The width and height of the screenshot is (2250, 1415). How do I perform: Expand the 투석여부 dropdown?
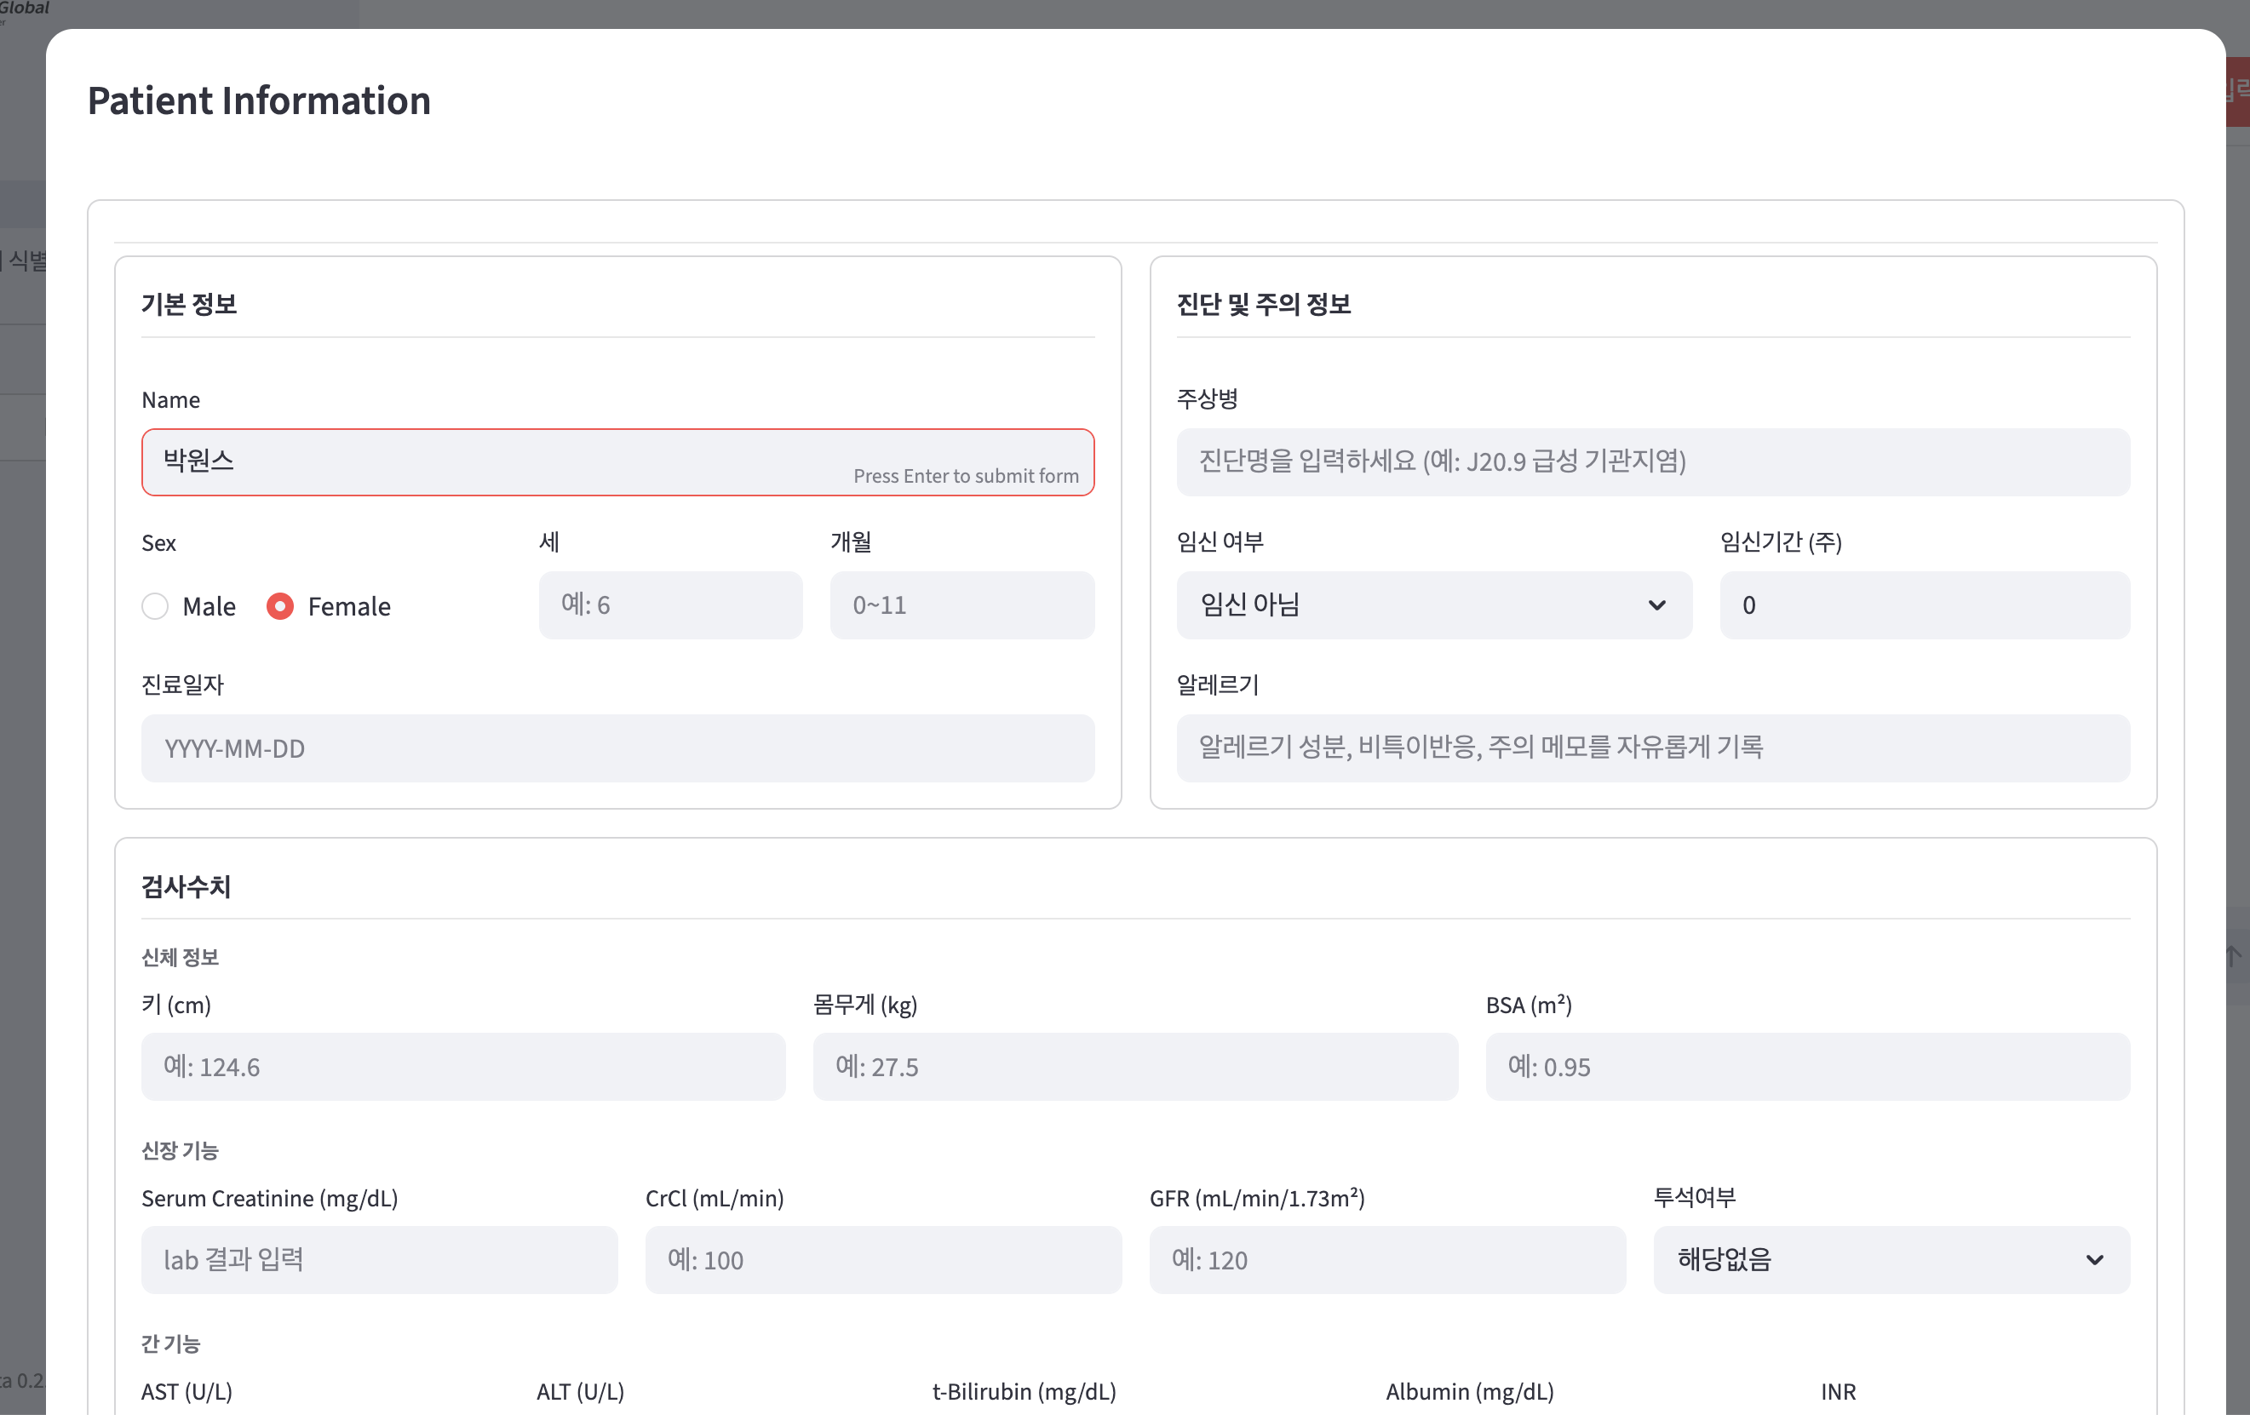pos(1891,1259)
